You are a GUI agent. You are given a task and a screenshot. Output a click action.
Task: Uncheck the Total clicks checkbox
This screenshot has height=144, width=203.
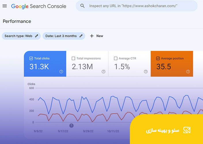coord(31,58)
